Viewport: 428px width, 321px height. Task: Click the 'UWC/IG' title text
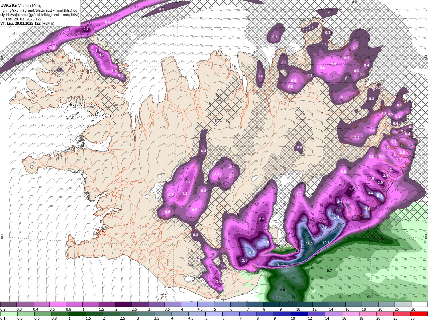click(x=8, y=6)
